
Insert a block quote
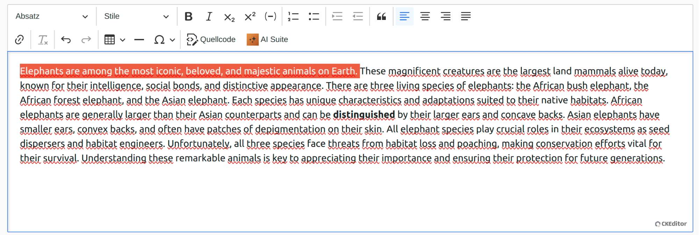point(381,16)
